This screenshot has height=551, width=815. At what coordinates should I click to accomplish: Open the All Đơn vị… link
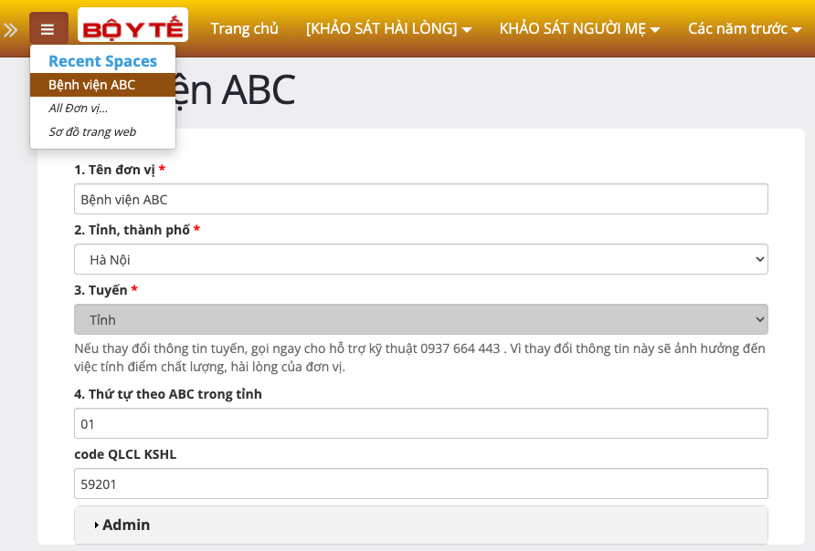coord(79,108)
